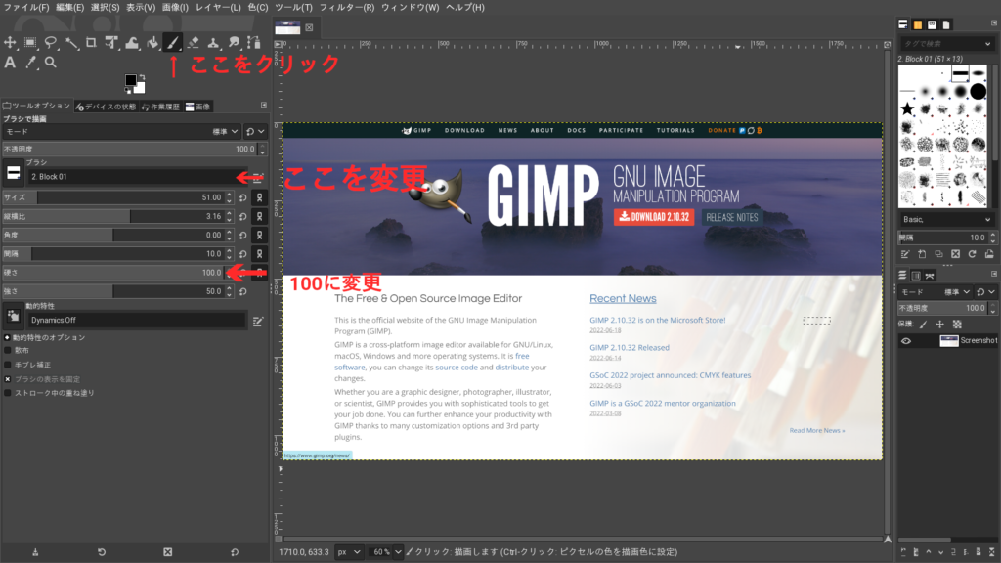Enable Incremental (ストローク中の重ね塗り) checkbox
The width and height of the screenshot is (1001, 563).
pyautogui.click(x=8, y=393)
